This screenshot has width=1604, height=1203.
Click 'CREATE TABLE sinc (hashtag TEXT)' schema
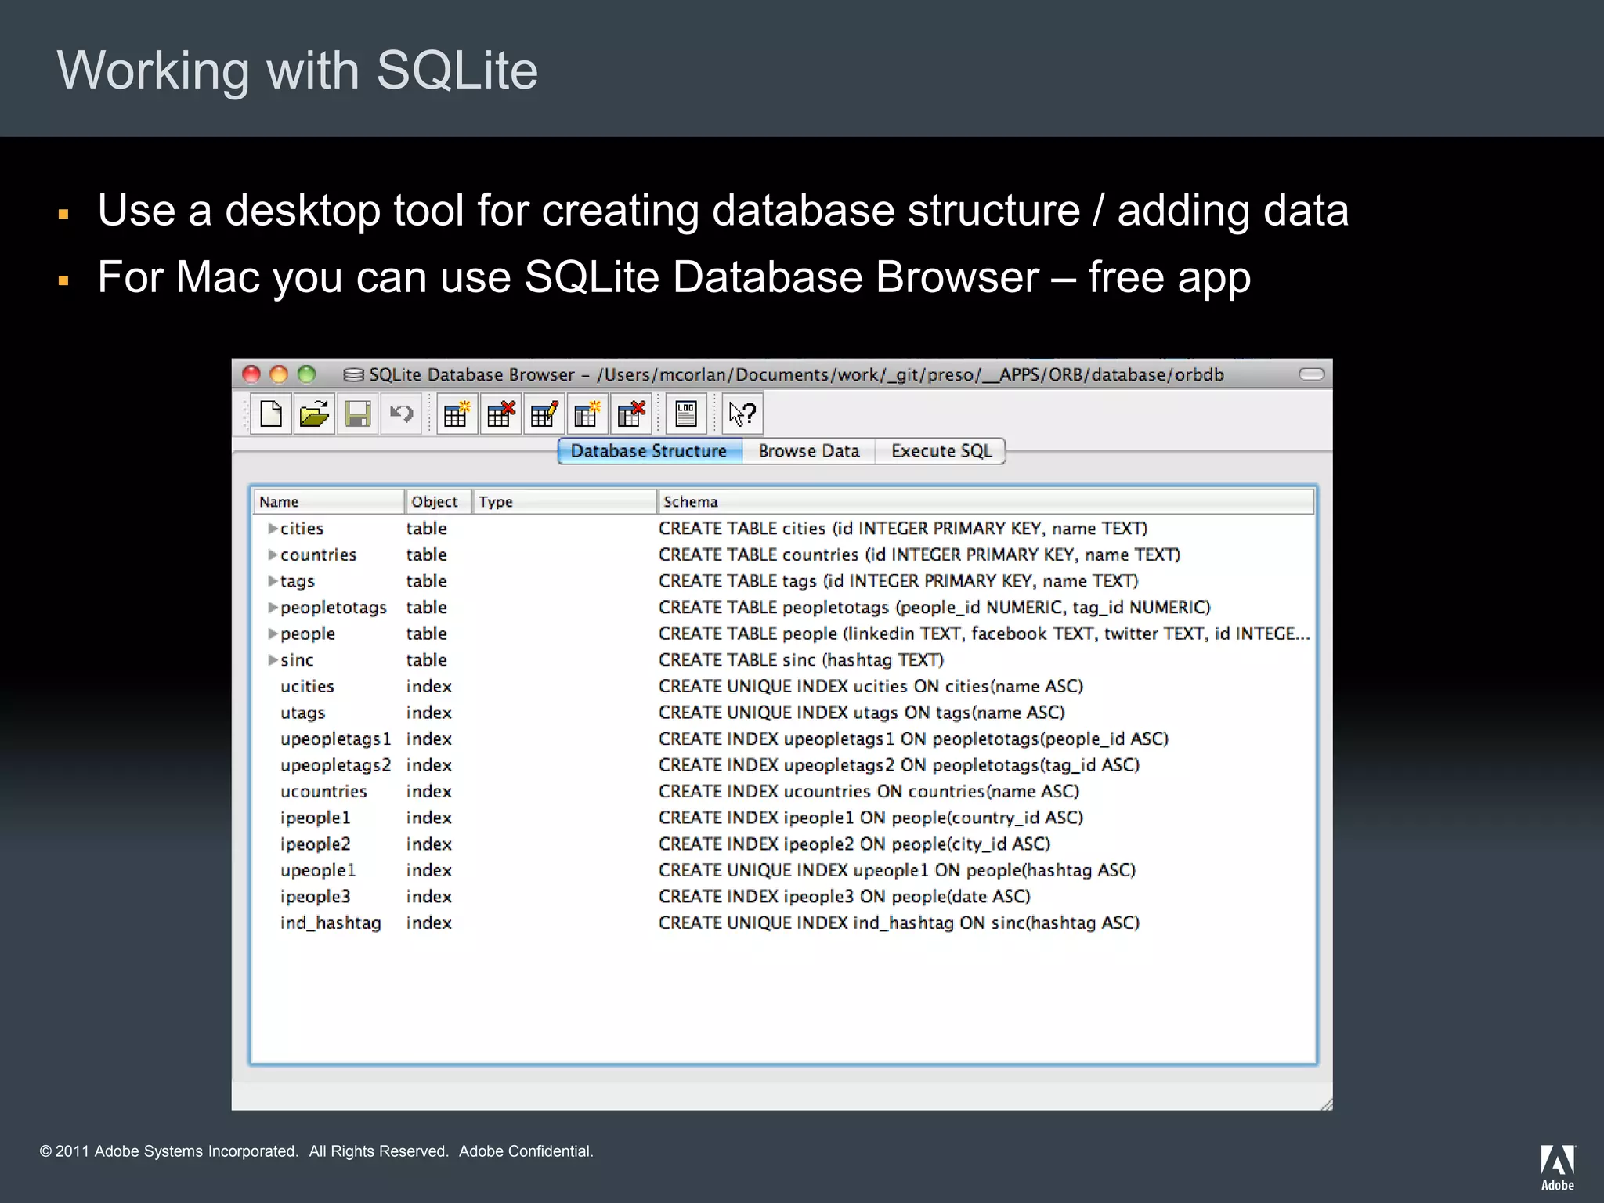pos(801,660)
